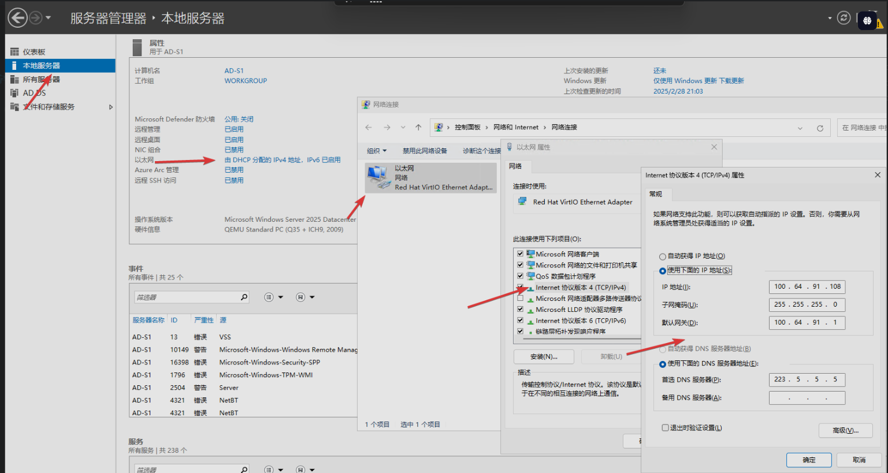
Task: Go back with Server Manager back arrow
Action: pos(17,18)
